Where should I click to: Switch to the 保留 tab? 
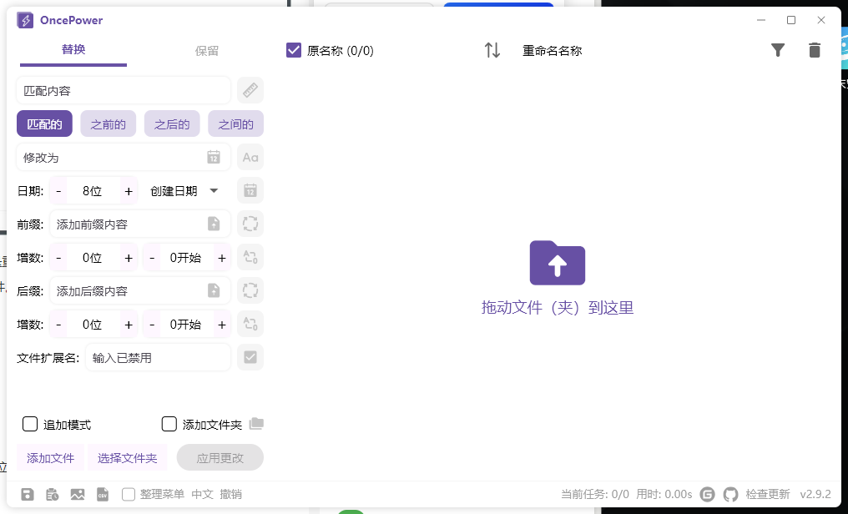click(206, 50)
